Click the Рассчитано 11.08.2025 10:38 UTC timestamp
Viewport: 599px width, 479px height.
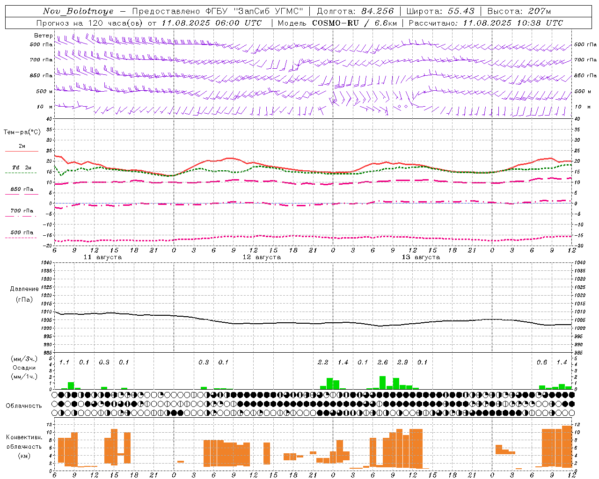486,23
